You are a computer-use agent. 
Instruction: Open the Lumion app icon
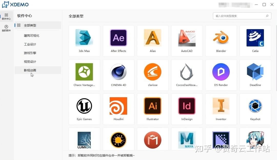tap(84, 140)
